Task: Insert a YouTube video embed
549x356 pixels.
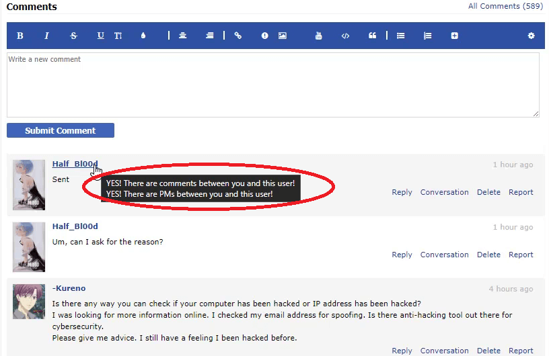Action: pos(319,36)
